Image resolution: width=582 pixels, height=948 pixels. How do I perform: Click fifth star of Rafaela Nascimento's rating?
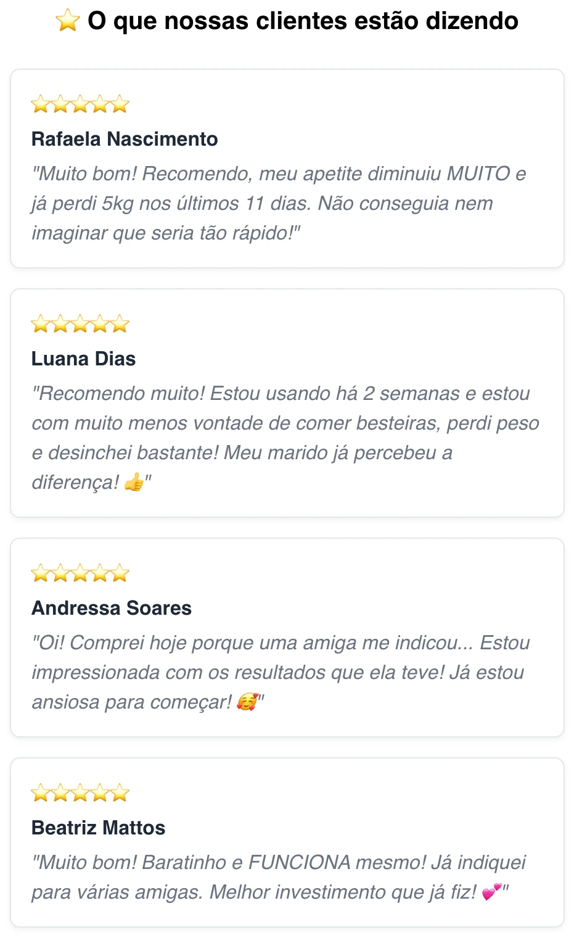tap(120, 104)
